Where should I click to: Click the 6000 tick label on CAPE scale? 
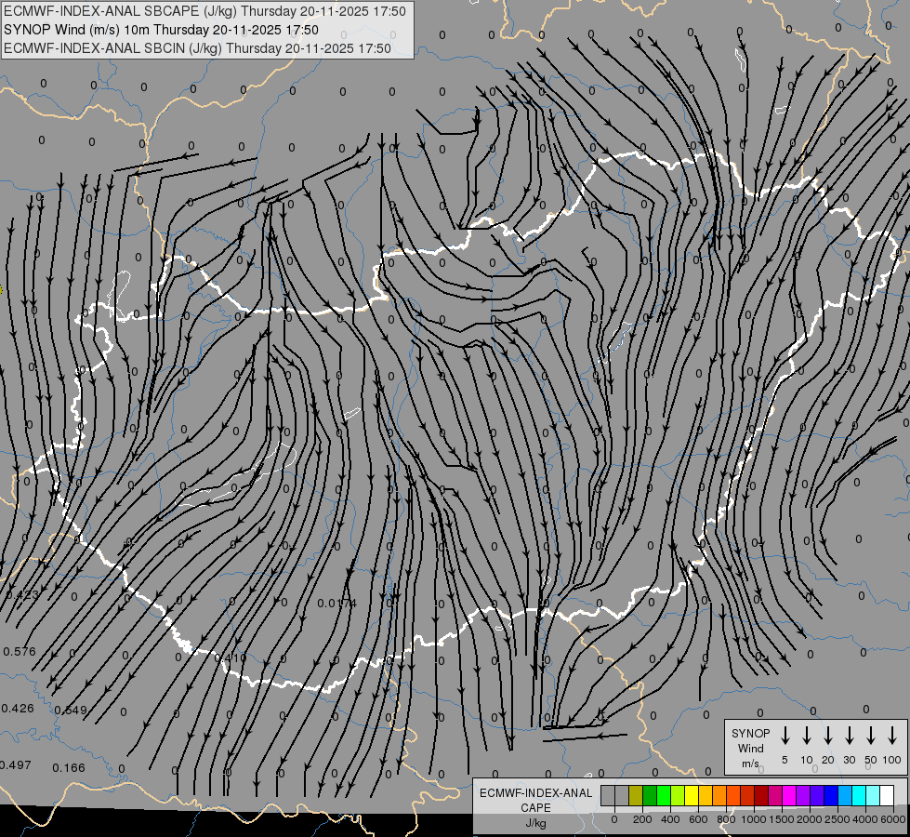[x=893, y=819]
